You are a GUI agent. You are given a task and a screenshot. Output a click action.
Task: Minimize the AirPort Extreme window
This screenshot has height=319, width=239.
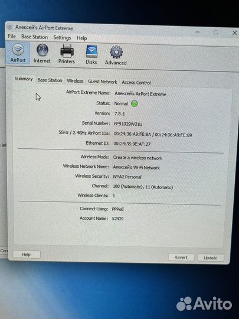pyautogui.click(x=198, y=32)
